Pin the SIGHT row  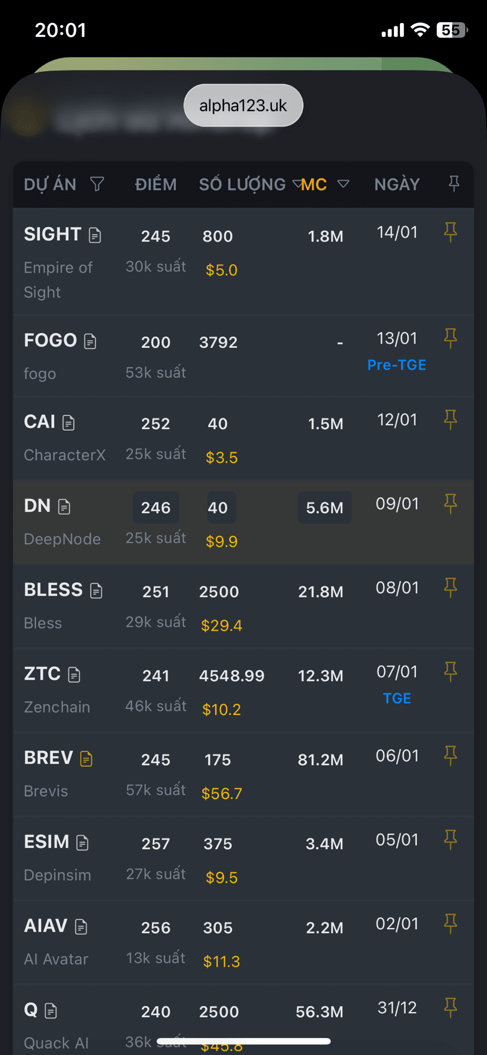point(451,232)
